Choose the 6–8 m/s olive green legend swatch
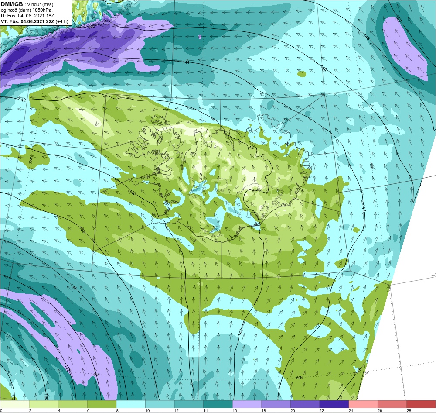The width and height of the screenshot is (436, 413). click(x=102, y=404)
